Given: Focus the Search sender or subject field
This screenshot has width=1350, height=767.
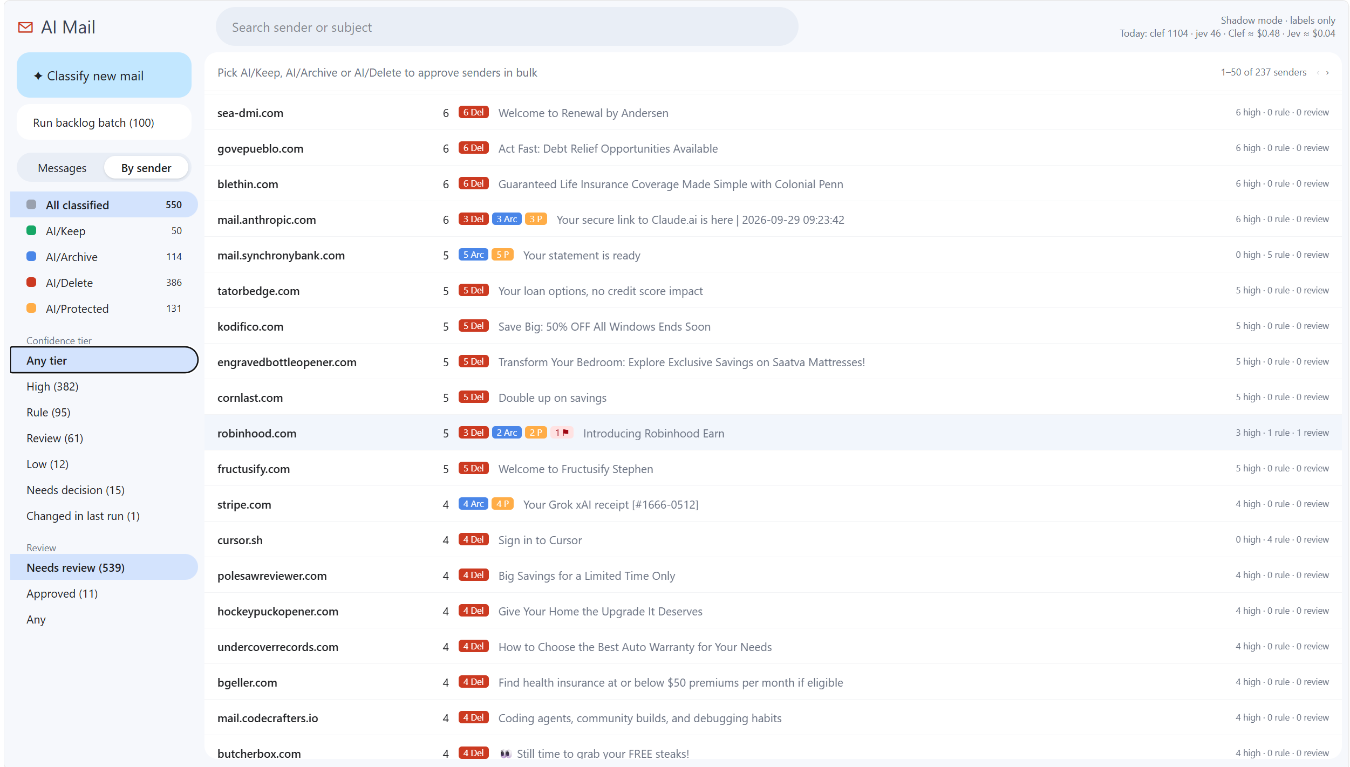Looking at the screenshot, I should pyautogui.click(x=507, y=27).
